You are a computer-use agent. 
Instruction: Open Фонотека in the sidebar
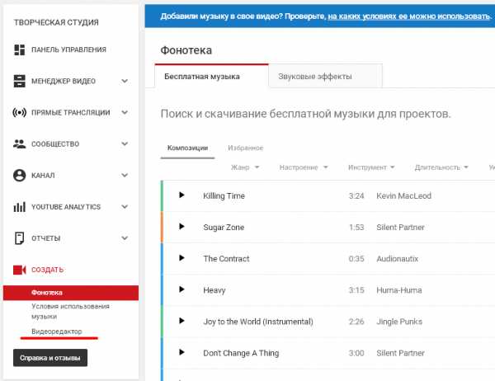[x=71, y=293]
